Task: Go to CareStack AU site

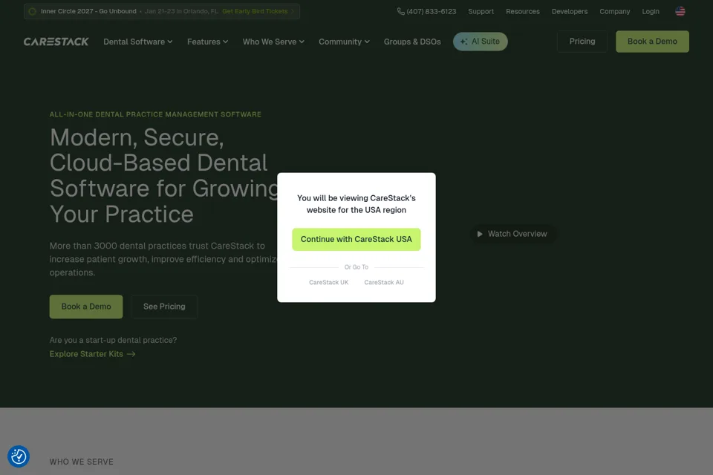Action: tap(384, 282)
